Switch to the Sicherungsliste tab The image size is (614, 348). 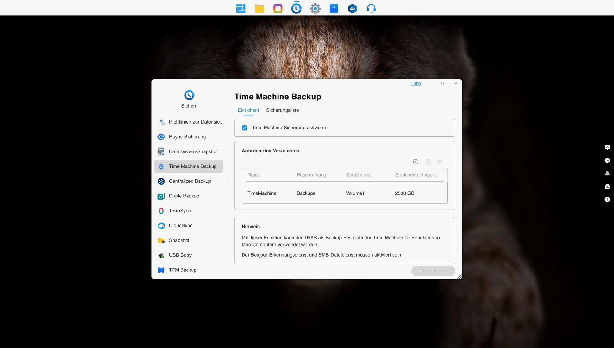pos(282,110)
